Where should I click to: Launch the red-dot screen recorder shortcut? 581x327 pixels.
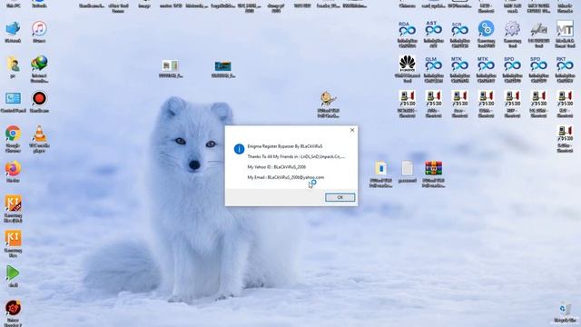tap(39, 103)
